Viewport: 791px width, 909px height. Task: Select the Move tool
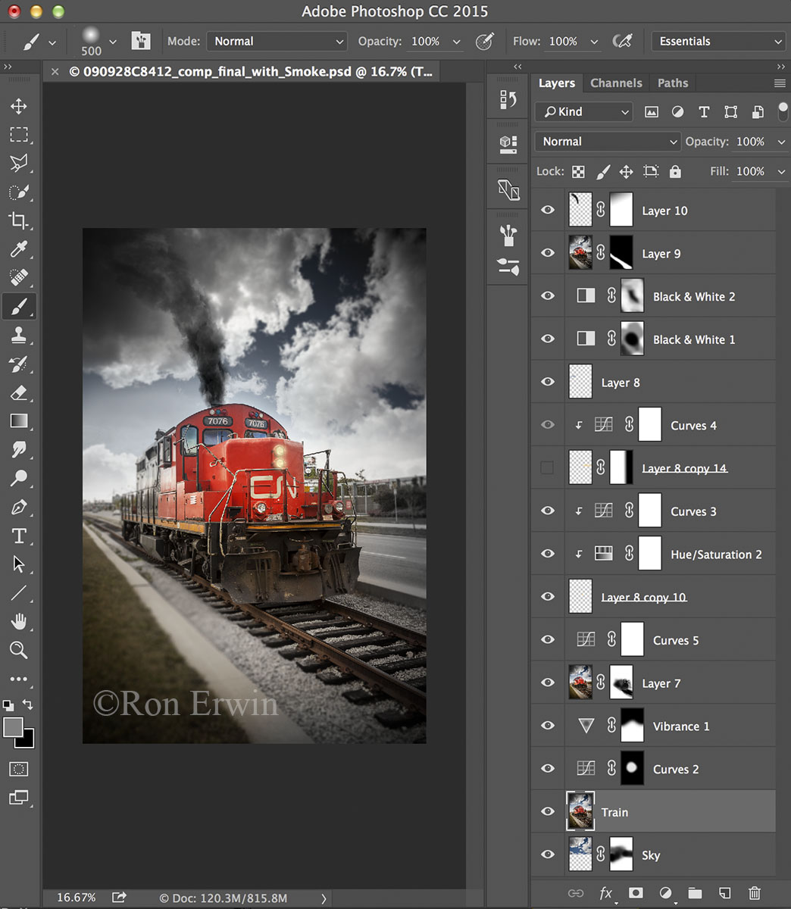pos(19,106)
